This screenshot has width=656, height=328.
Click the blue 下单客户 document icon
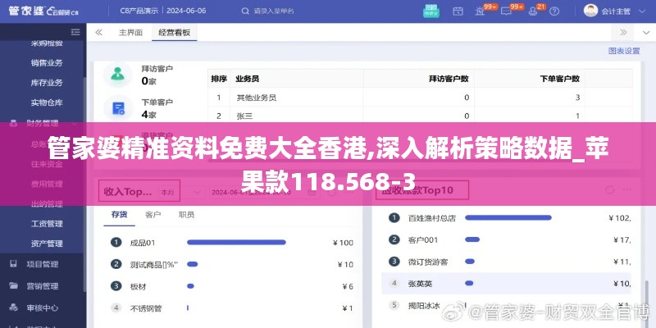(118, 108)
